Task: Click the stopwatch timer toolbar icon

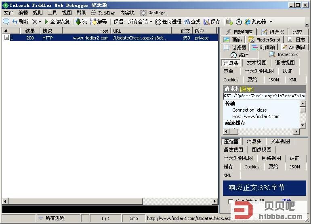Action: pos(239,22)
